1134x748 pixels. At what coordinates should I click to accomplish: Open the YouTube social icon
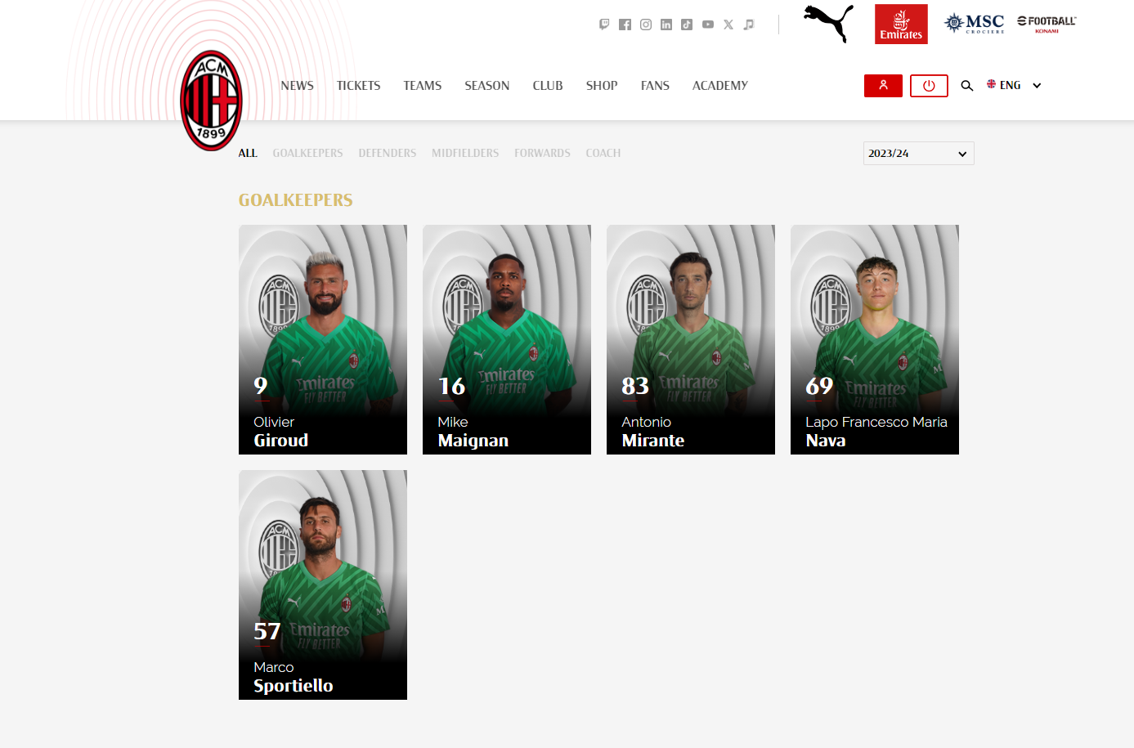(x=708, y=25)
